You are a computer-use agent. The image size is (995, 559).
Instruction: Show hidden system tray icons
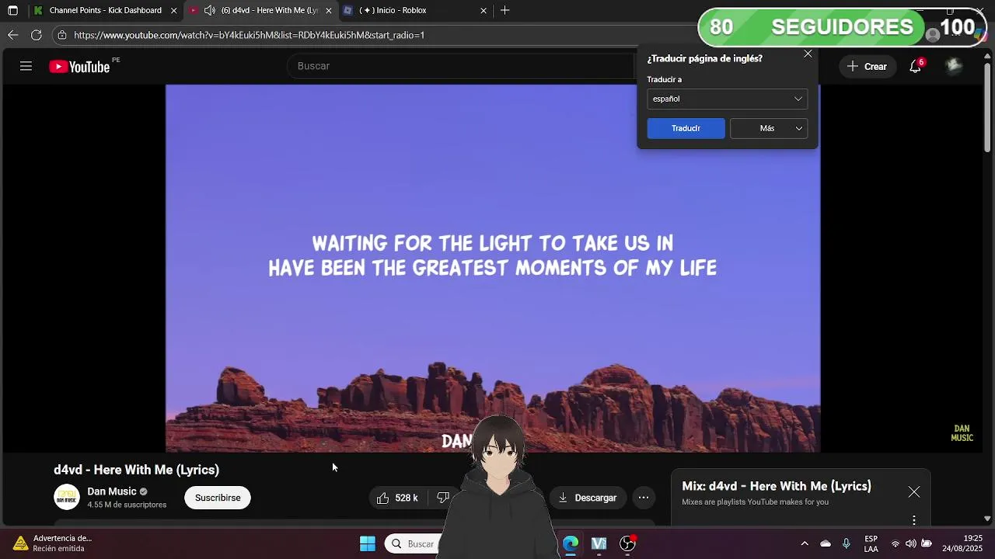(x=805, y=543)
